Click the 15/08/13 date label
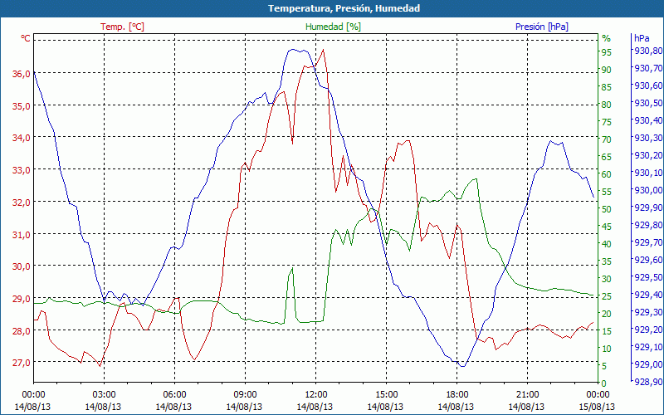 click(597, 408)
